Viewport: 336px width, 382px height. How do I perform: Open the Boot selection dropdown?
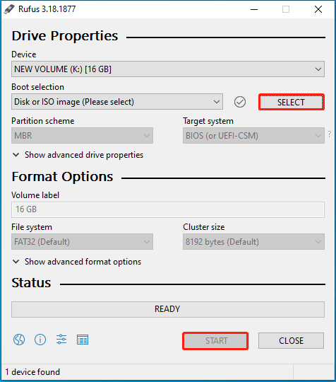[117, 102]
